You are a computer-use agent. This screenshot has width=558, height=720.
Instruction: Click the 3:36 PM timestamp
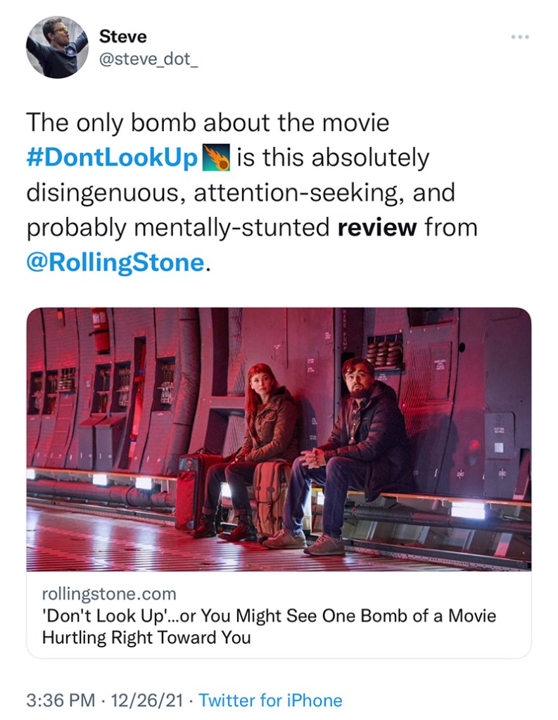coord(61,700)
